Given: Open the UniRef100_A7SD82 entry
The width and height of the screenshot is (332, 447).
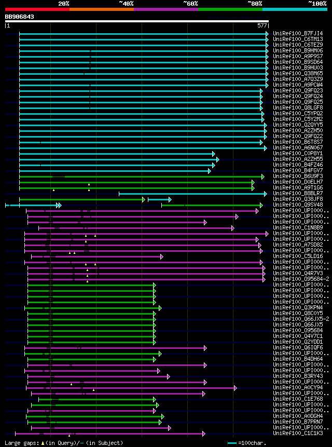Looking at the screenshot, I should pyautogui.click(x=298, y=245).
